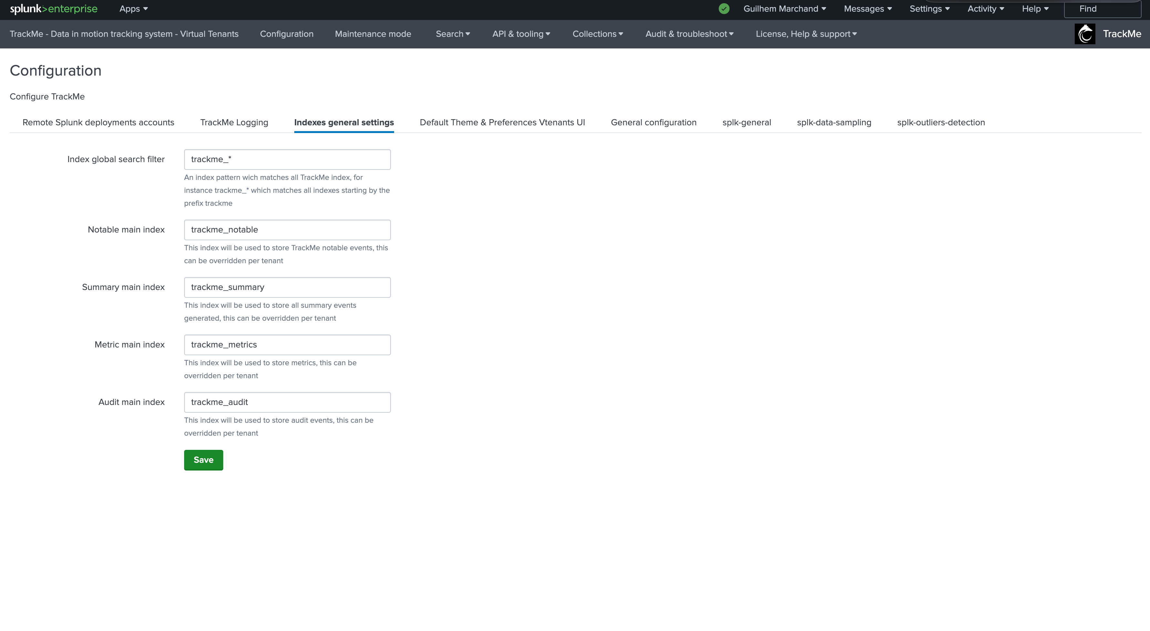Open Maintenance mode page
Viewport: 1150px width, 631px height.
373,34
